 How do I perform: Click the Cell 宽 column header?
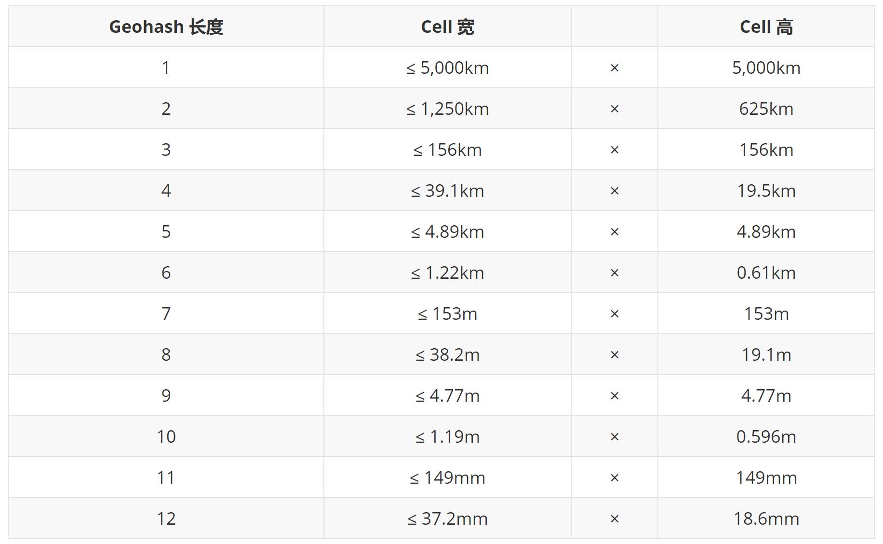point(447,27)
